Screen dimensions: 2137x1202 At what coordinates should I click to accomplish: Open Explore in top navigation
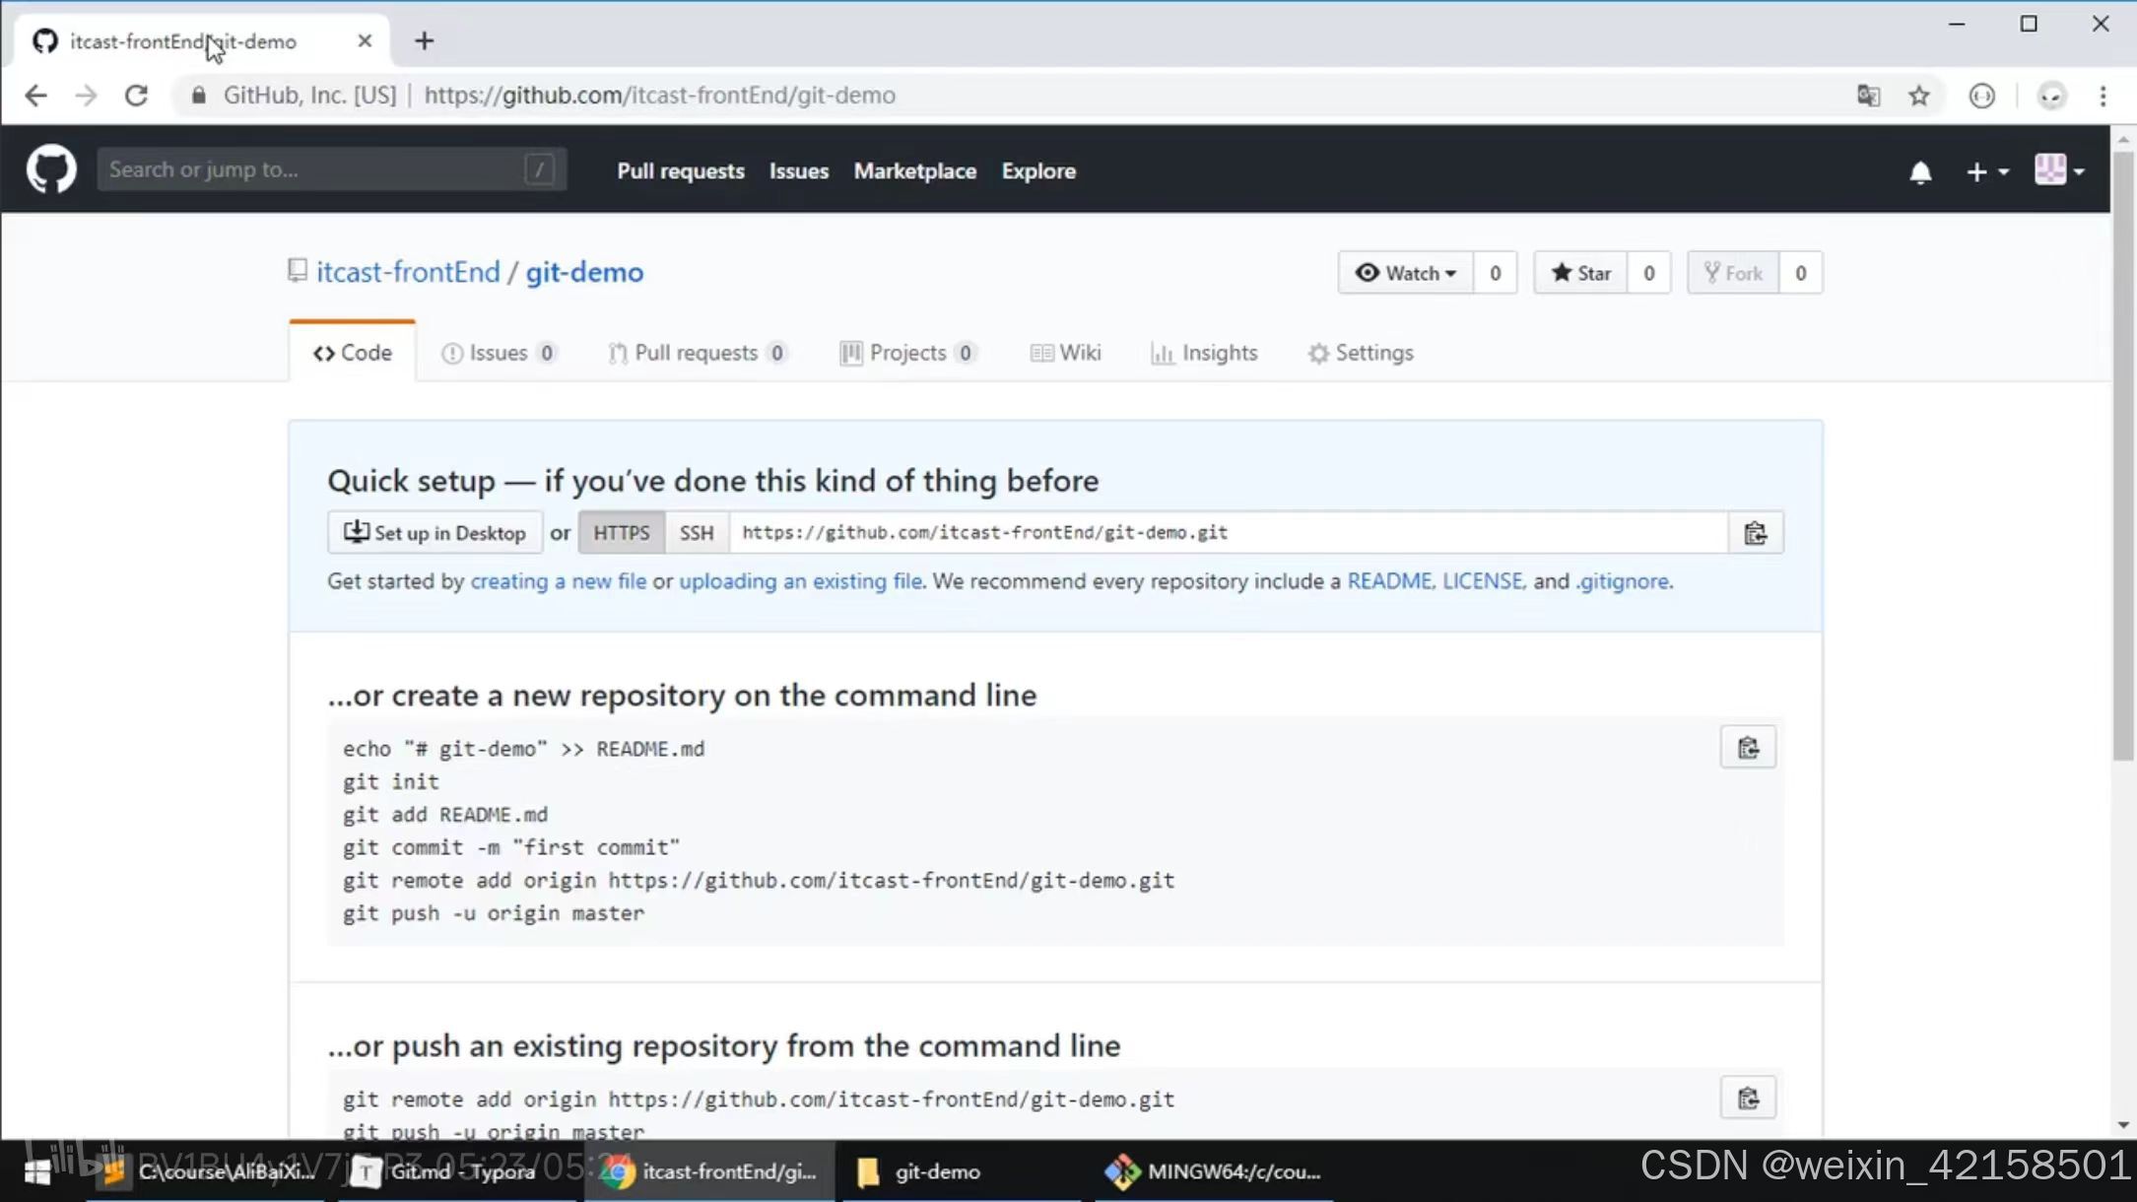1038,171
